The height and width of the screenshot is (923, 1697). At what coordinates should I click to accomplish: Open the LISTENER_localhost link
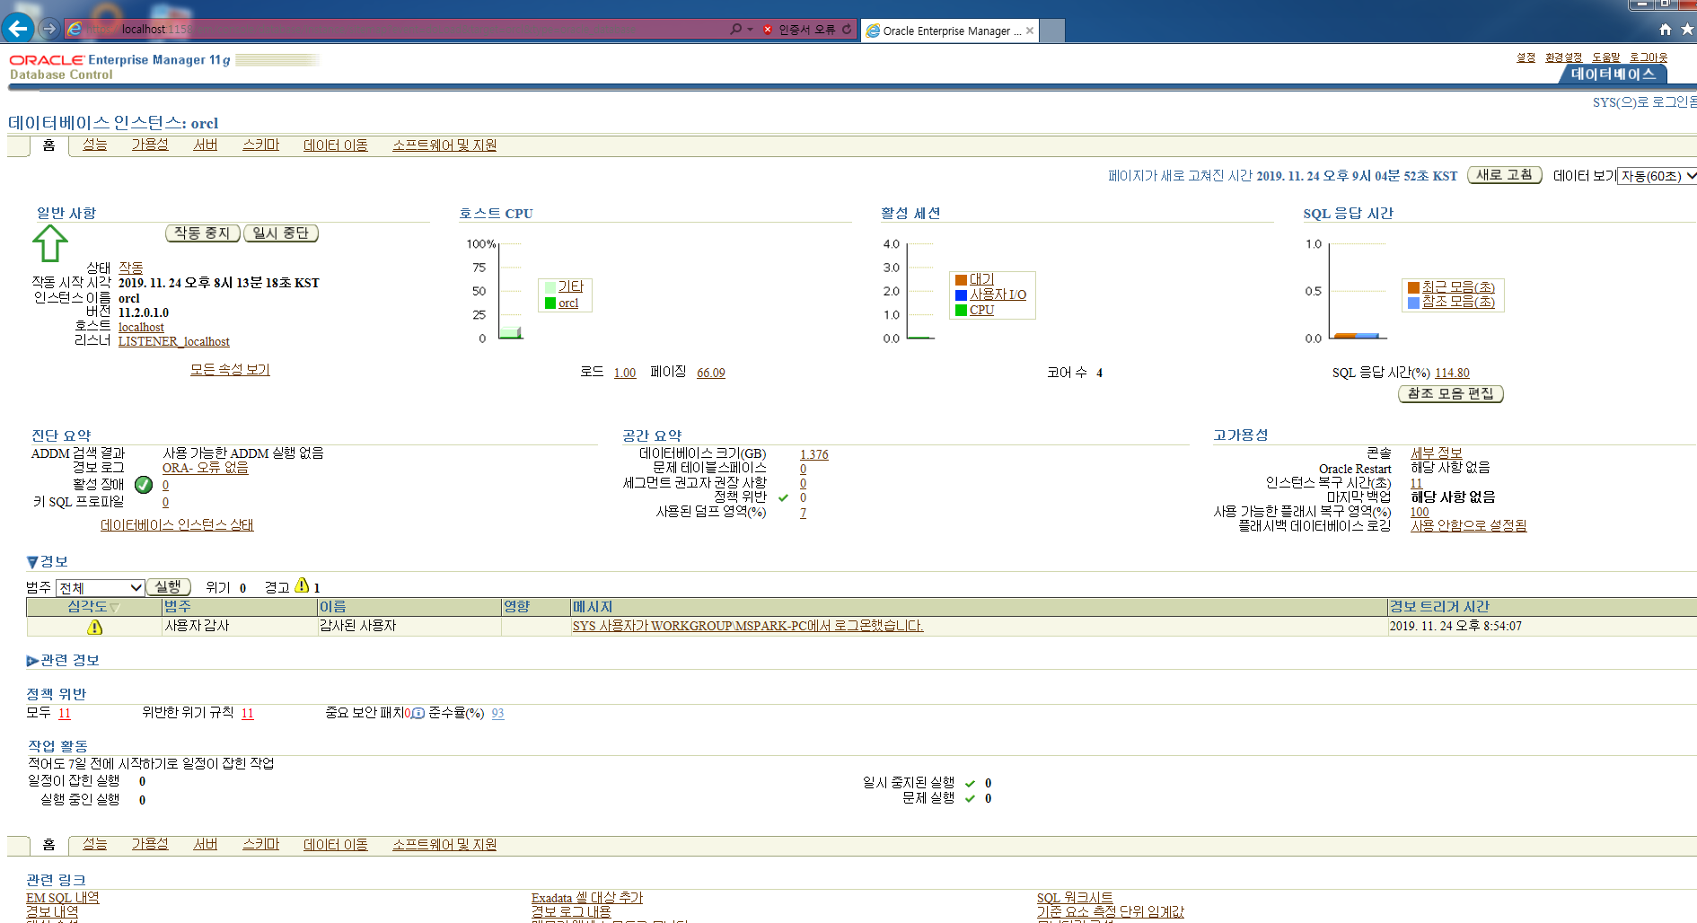[x=174, y=341]
